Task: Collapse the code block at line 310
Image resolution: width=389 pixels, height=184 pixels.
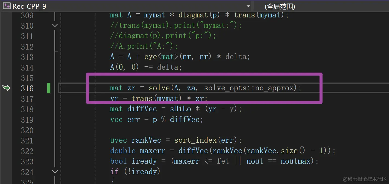Action: [55, 25]
